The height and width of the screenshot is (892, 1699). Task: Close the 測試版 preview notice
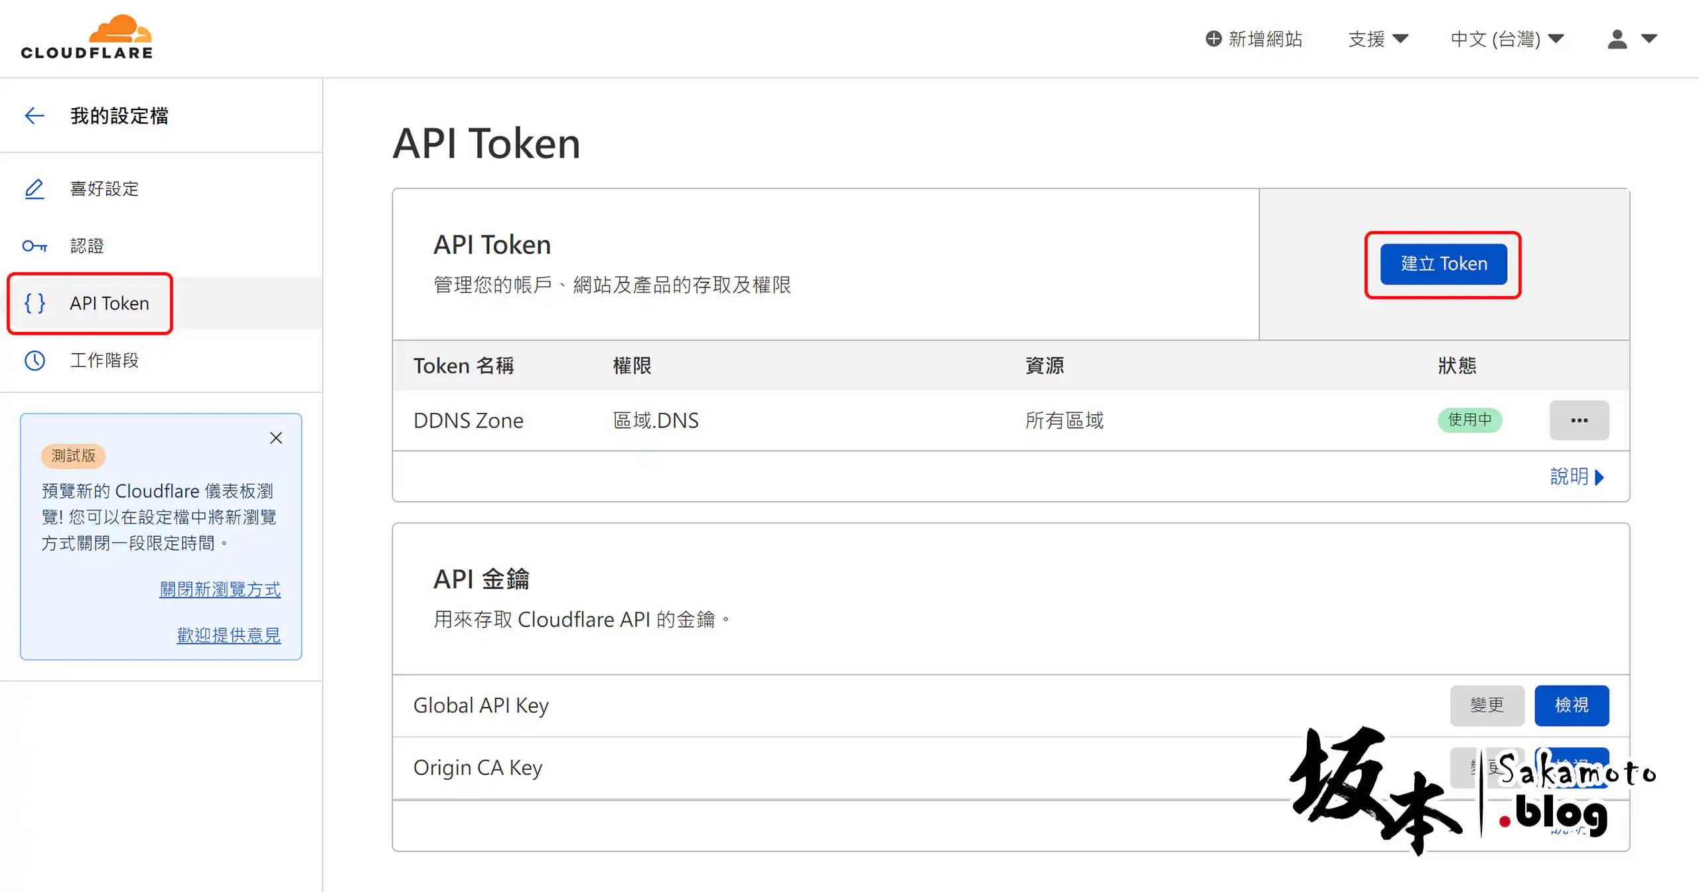pos(276,438)
